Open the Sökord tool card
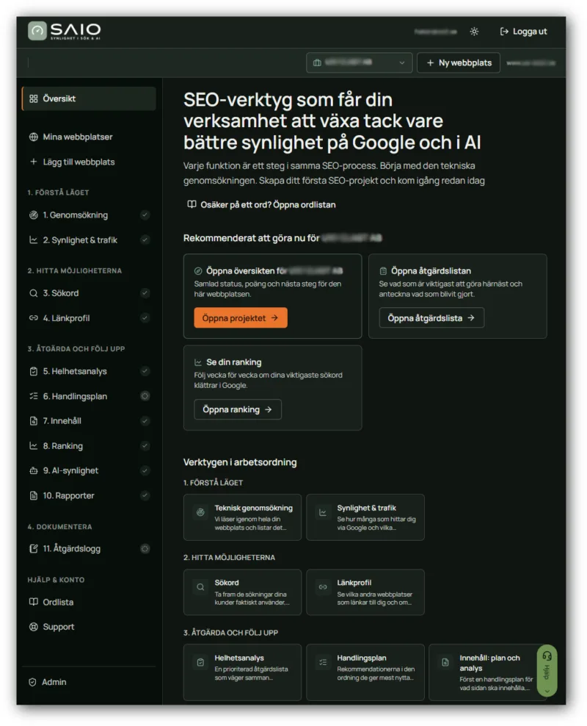The height and width of the screenshot is (726, 587). [x=242, y=592]
